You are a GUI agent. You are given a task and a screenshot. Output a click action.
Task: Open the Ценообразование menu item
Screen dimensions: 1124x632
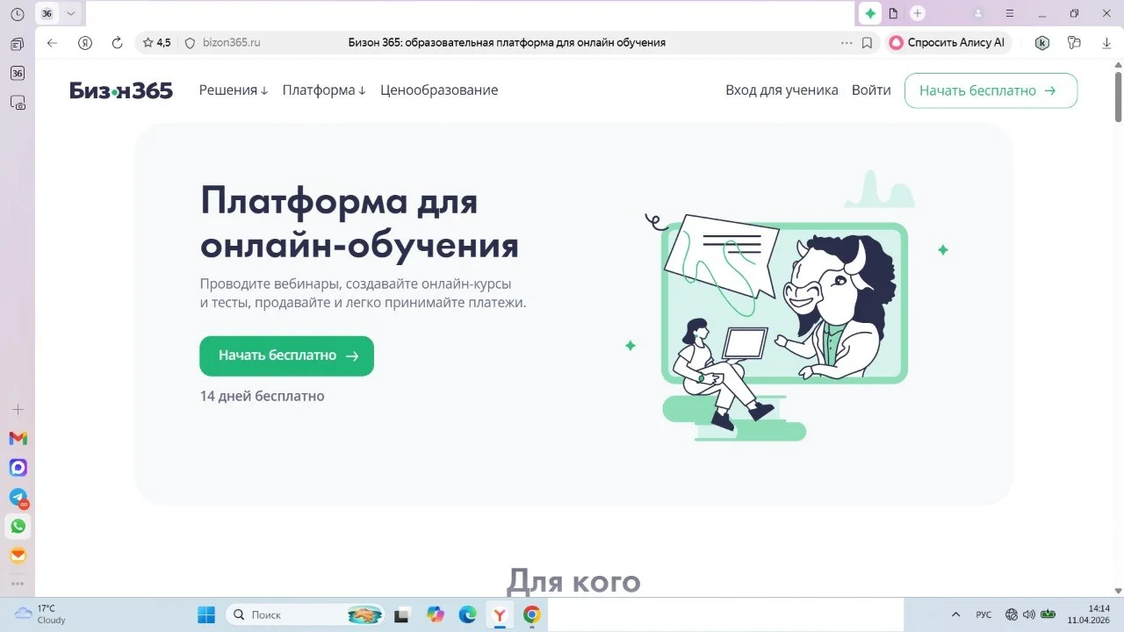[439, 90]
